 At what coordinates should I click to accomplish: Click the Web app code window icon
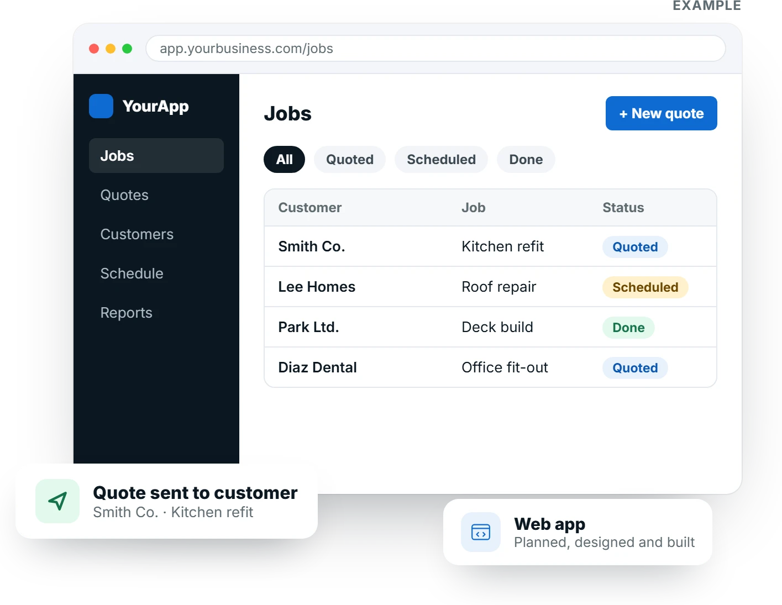click(481, 532)
